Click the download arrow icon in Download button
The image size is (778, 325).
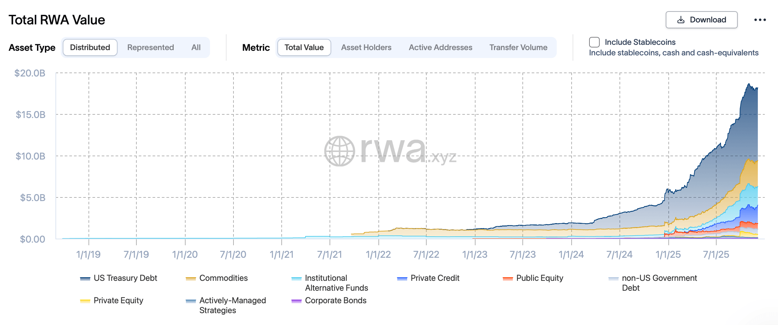coord(681,19)
